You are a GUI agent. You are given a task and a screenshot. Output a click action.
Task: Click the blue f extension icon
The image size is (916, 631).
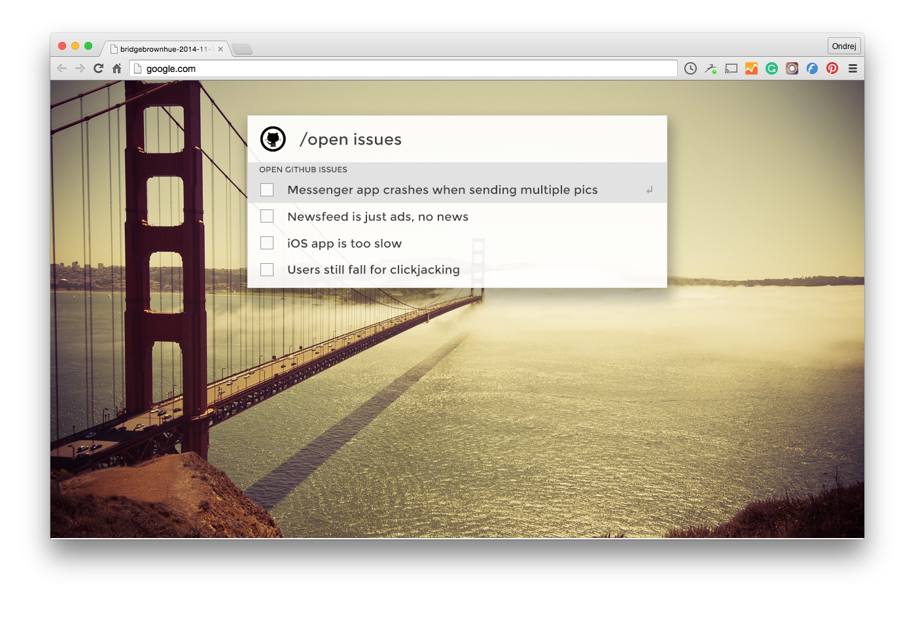812,69
